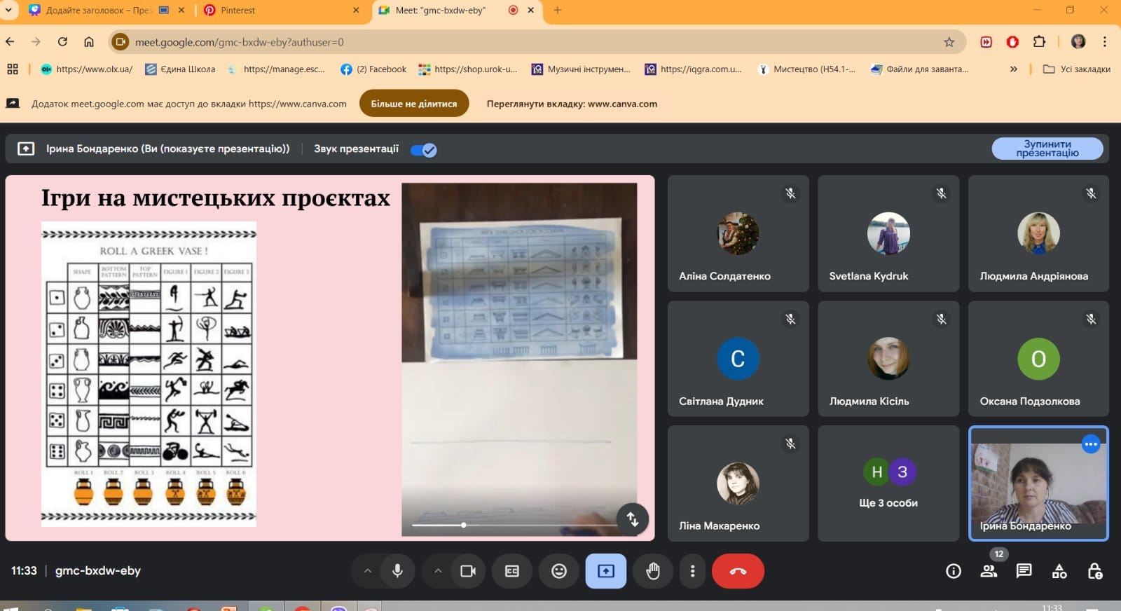Open the tab search dropdown arrow
1121x611 pixels.
coord(8,11)
